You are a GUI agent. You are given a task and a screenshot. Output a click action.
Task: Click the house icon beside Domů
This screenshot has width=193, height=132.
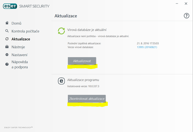coord(7,23)
